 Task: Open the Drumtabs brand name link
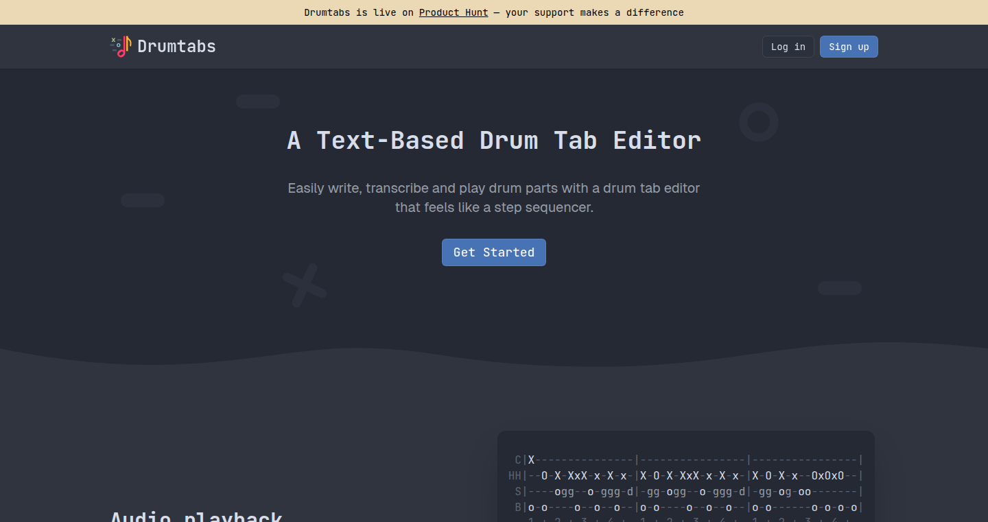[x=176, y=46]
